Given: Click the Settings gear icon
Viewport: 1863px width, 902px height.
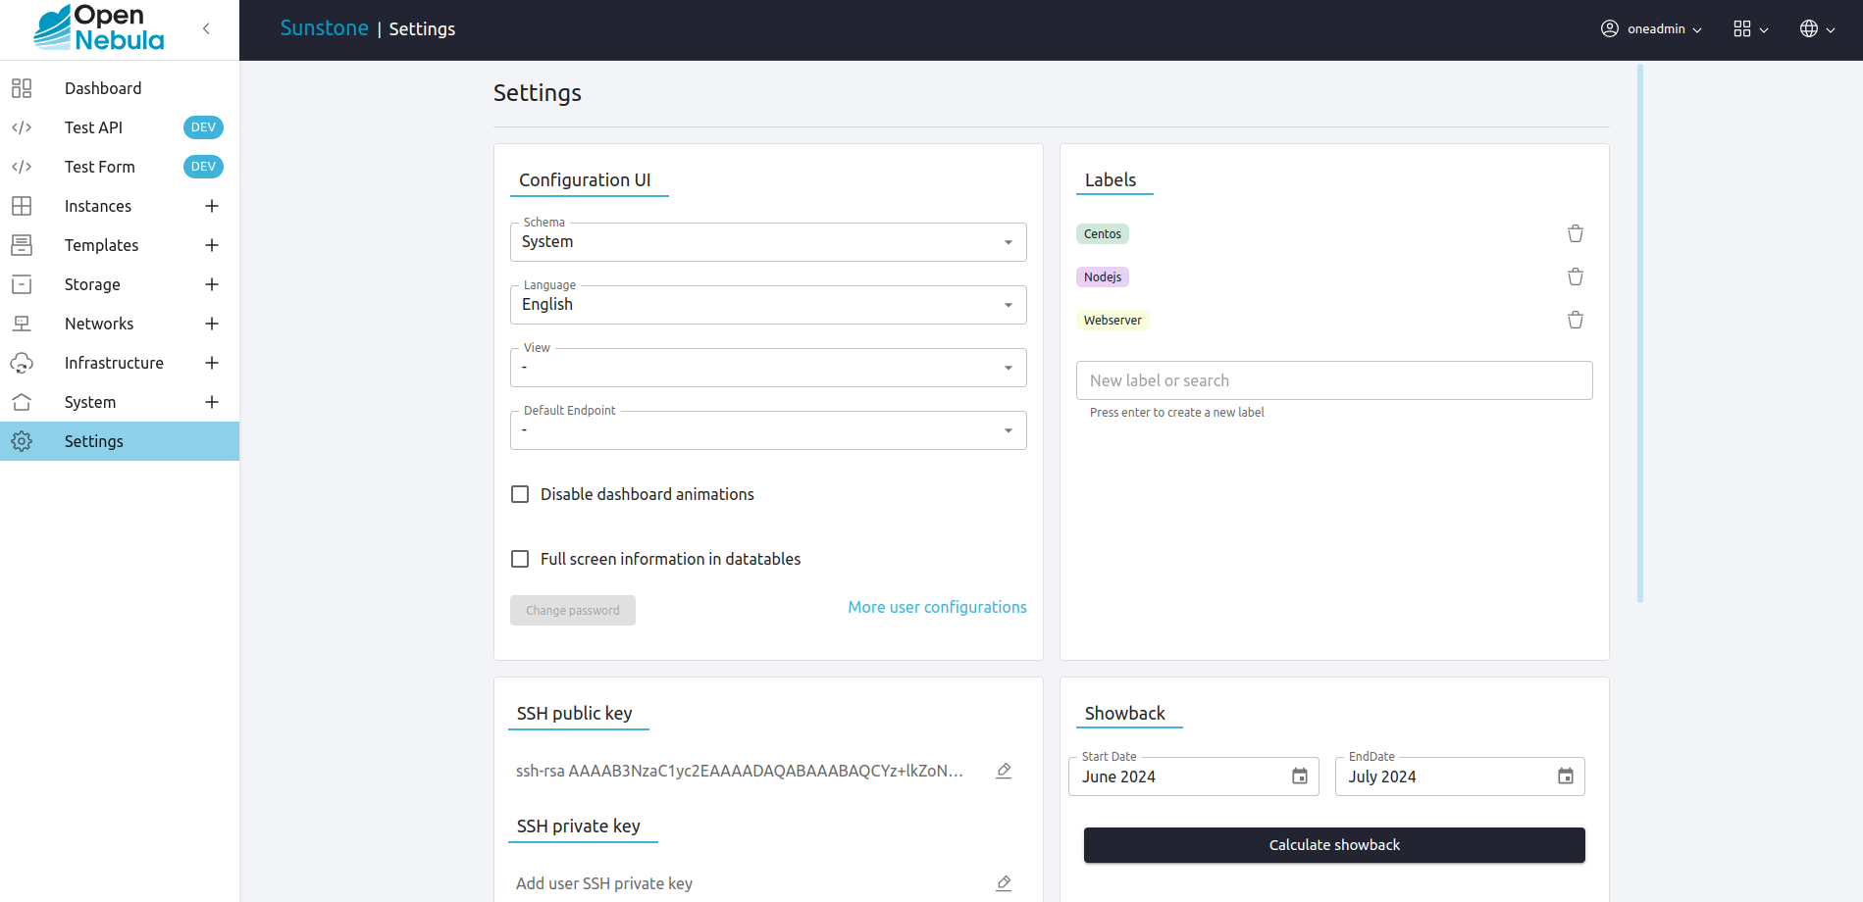Looking at the screenshot, I should 22,441.
